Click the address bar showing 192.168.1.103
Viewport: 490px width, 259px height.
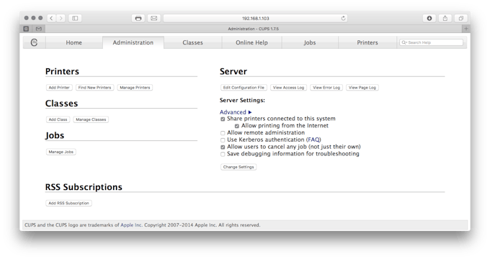tap(255, 18)
